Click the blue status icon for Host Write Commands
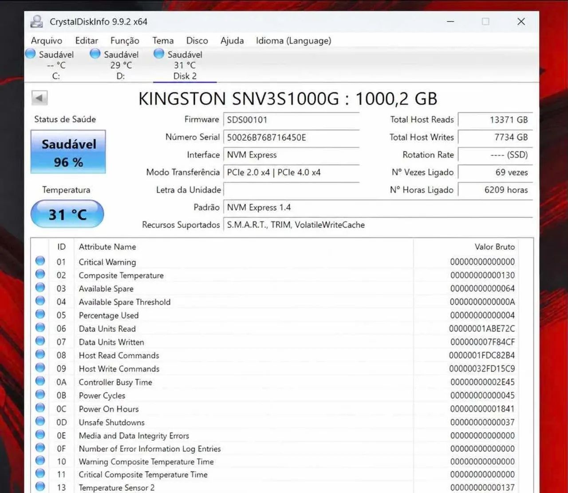568x493 pixels. [40, 367]
